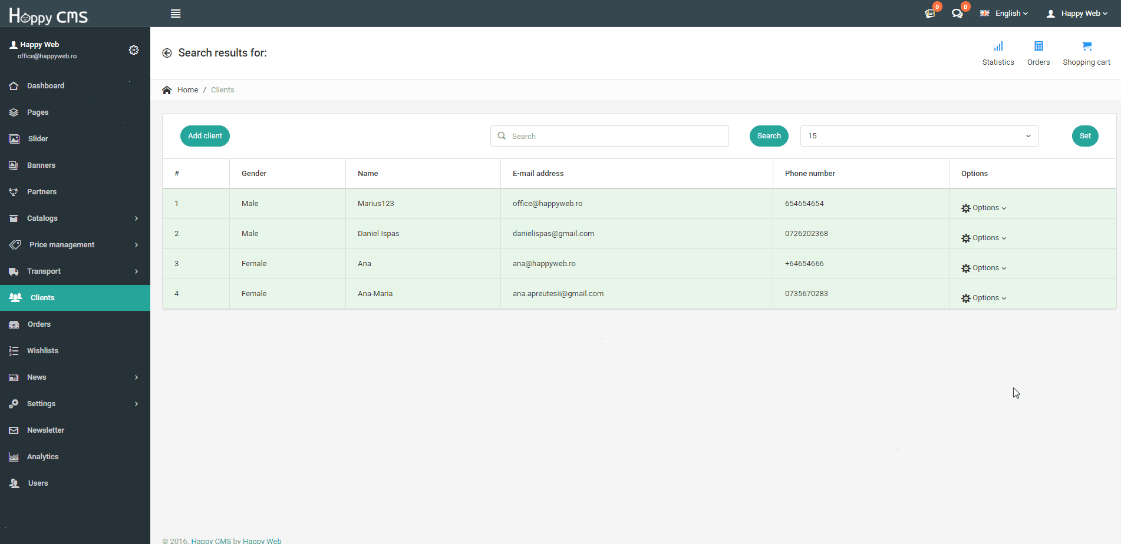Screen dimensions: 1121x544
Task: Open Options dropdown for Marius123
Action: (x=984, y=208)
